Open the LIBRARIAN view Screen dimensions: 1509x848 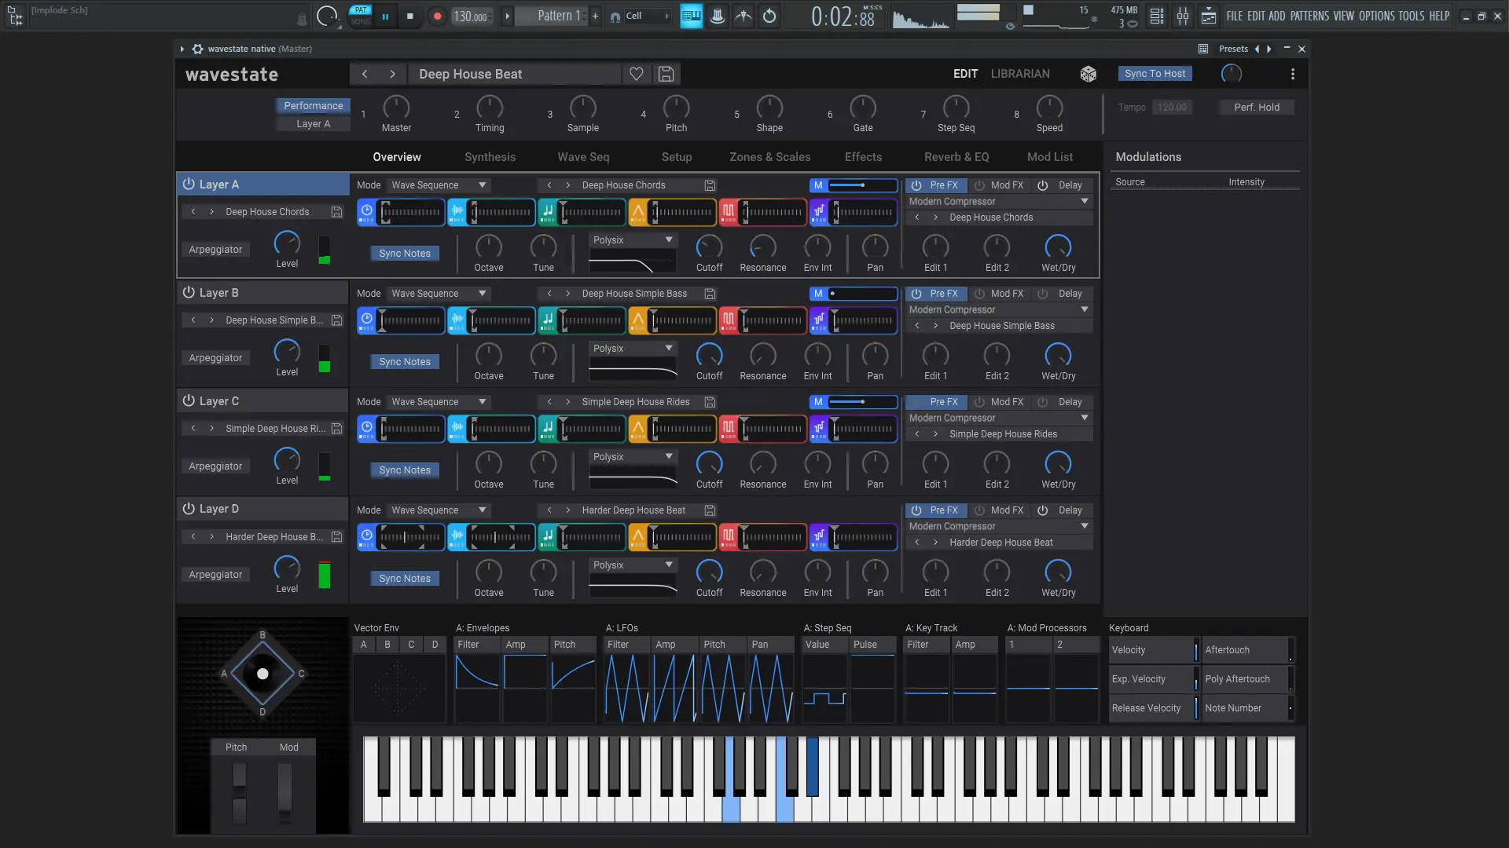click(1019, 74)
